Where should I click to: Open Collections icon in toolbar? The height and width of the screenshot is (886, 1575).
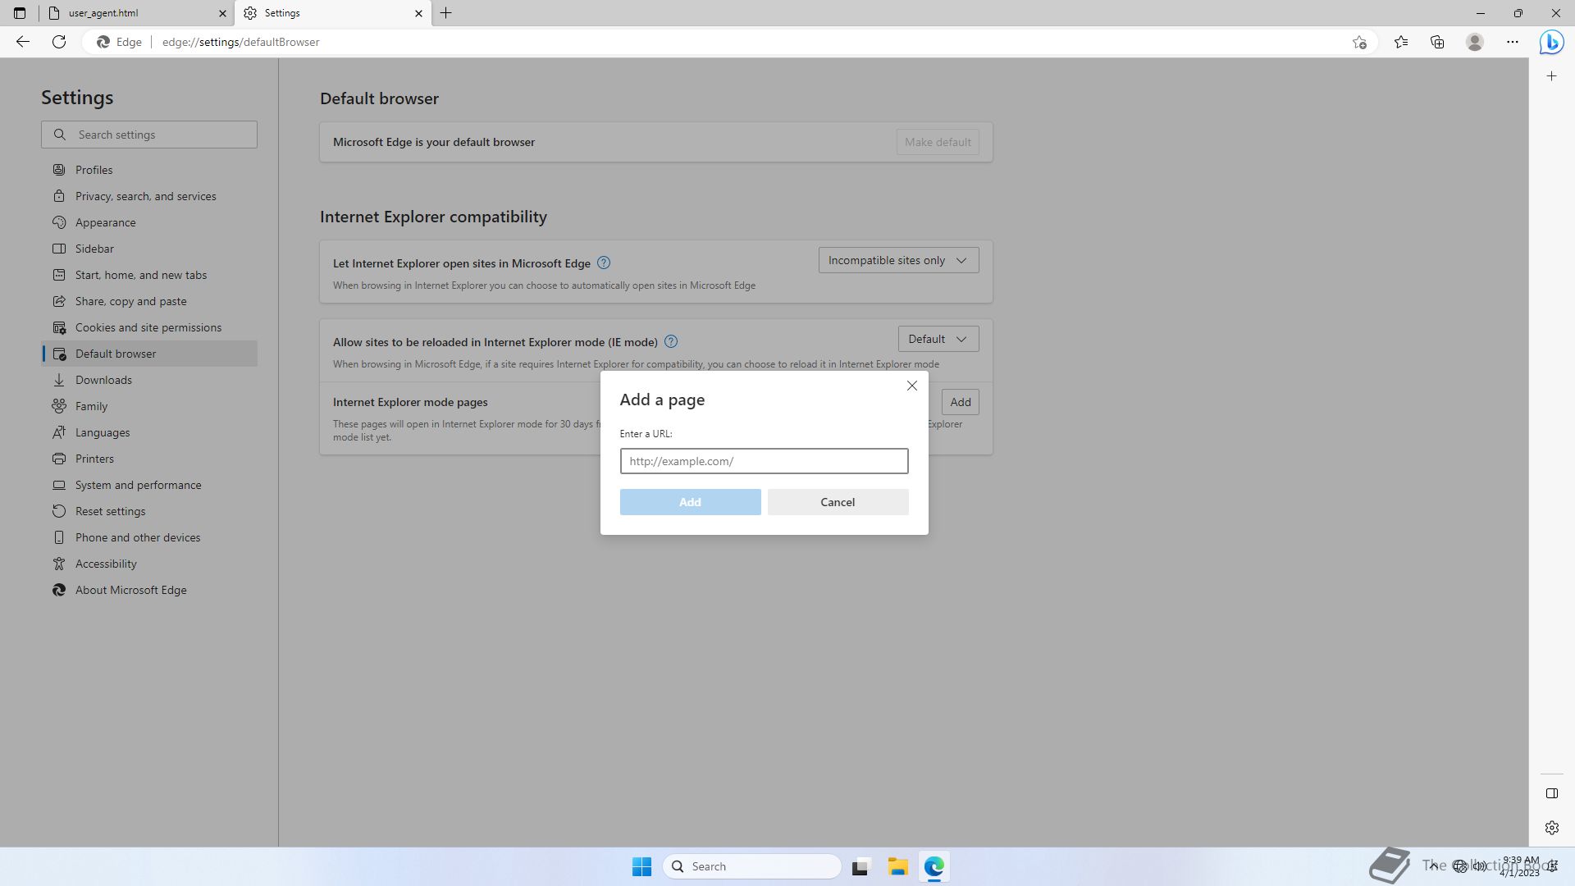click(x=1437, y=42)
